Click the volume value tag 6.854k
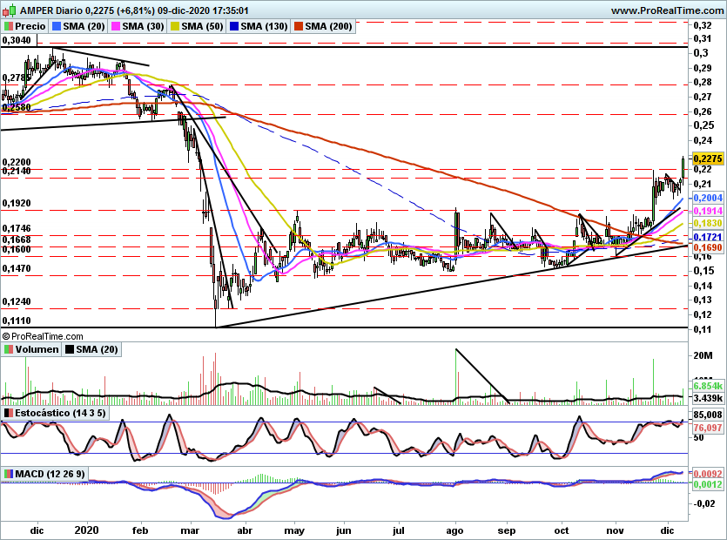The image size is (727, 540). coord(708,386)
